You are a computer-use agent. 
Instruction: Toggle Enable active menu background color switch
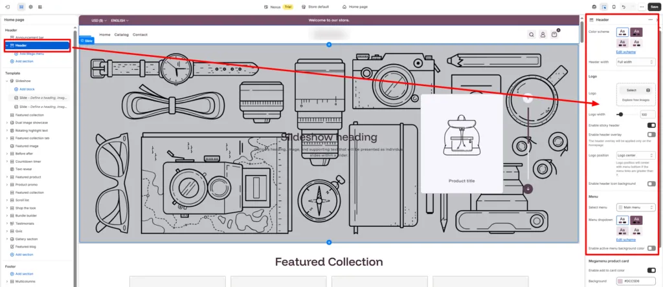pyautogui.click(x=651, y=248)
